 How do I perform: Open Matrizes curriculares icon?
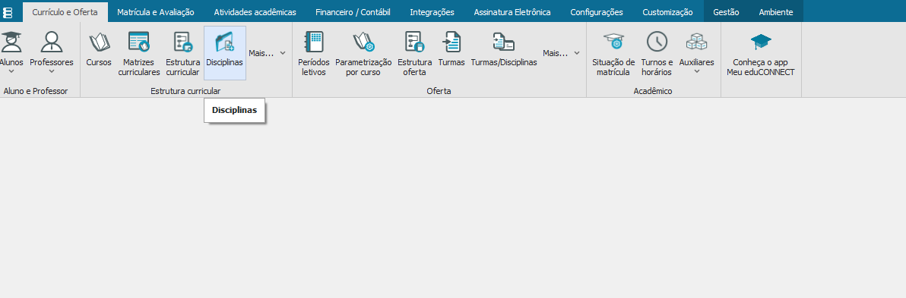point(138,42)
